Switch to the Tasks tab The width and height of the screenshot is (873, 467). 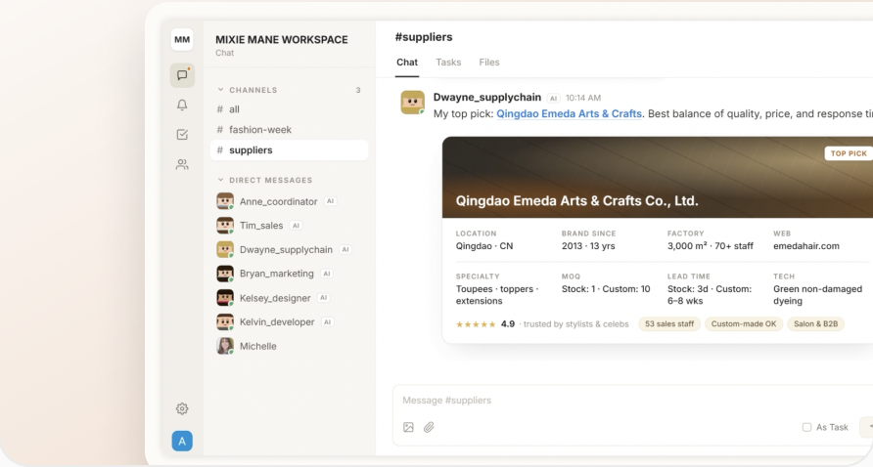point(448,63)
